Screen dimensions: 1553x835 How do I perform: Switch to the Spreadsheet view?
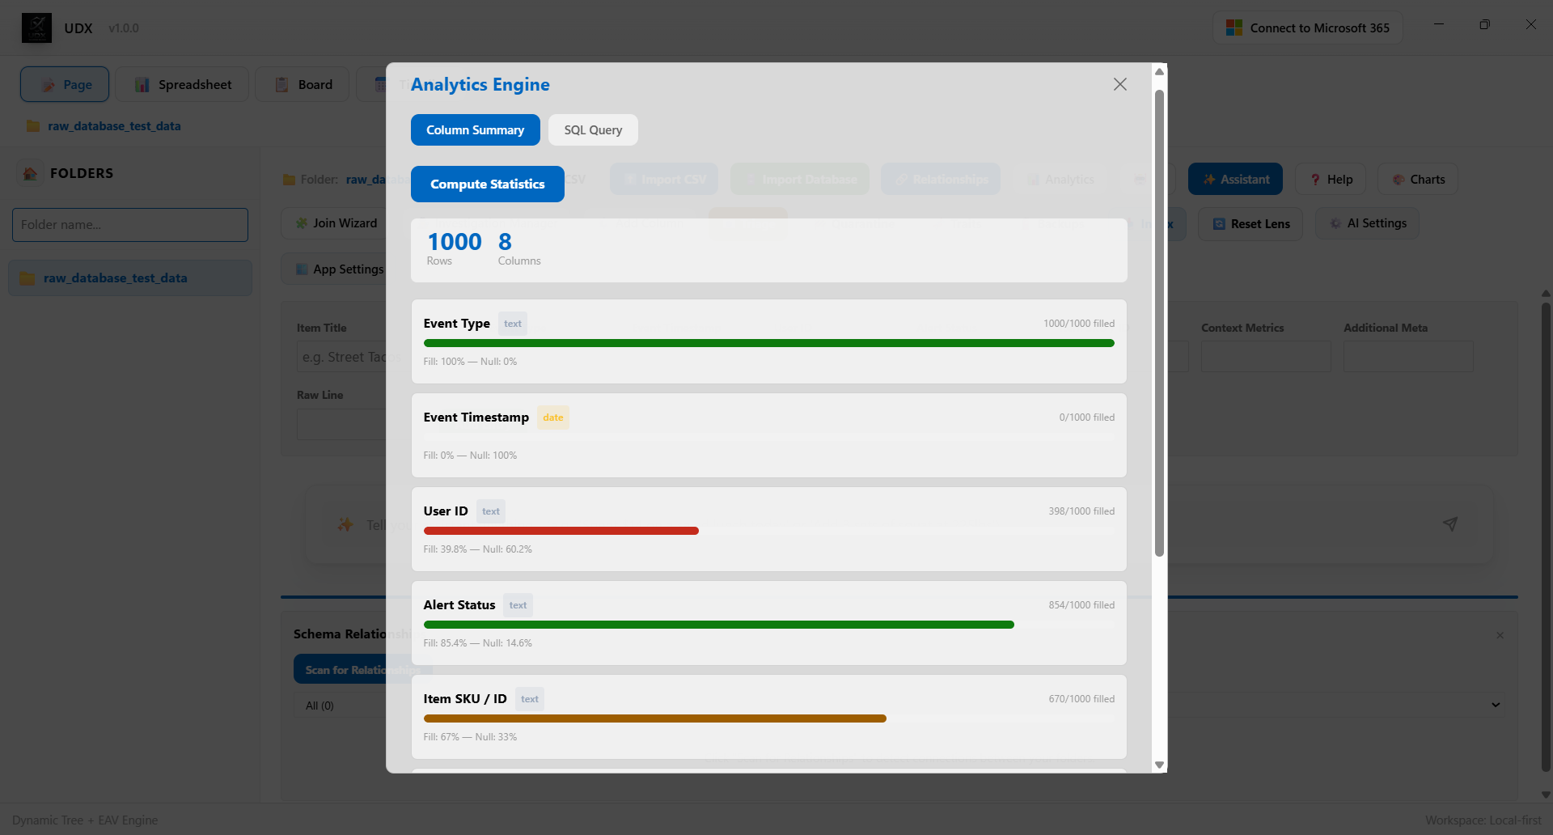[x=182, y=84]
